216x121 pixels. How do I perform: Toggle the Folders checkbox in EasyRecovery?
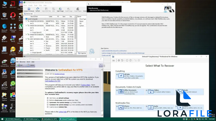click(x=147, y=91)
